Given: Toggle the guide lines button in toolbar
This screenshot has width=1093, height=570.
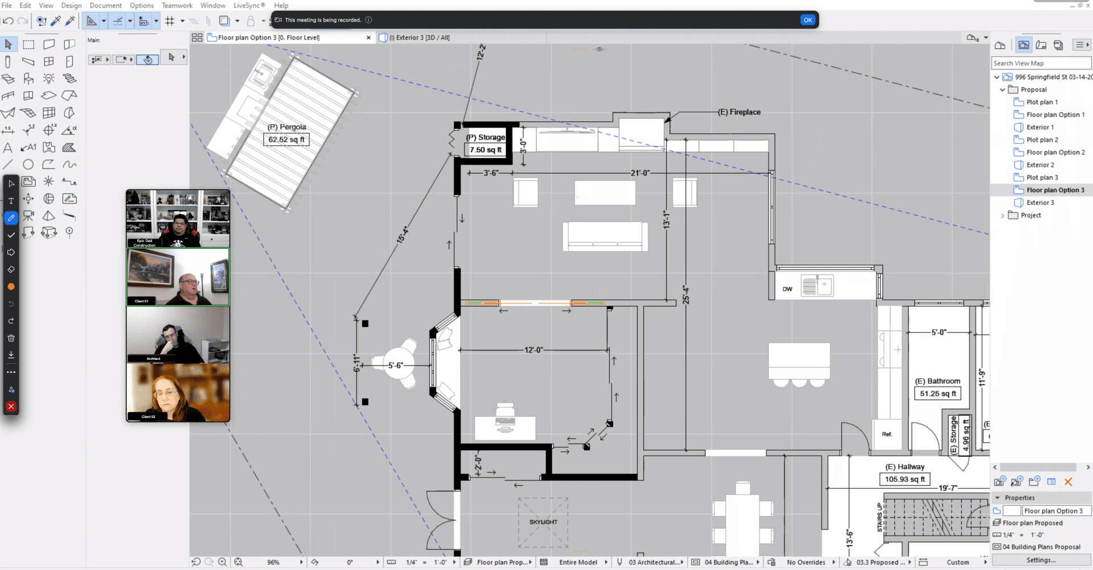Looking at the screenshot, I should click(118, 21).
